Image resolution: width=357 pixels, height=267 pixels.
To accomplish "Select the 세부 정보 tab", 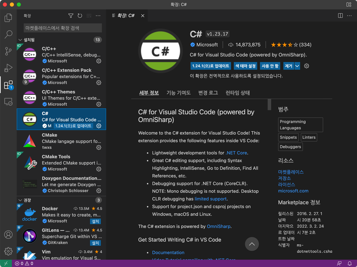I will [149, 93].
